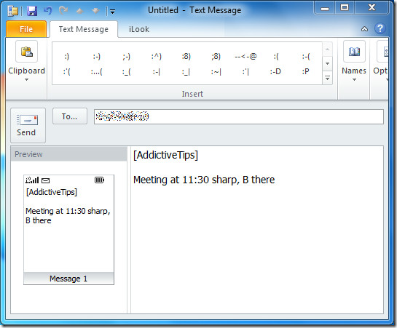Click the Next Item down arrow
This screenshot has height=328, width=397.
tap(95, 11)
